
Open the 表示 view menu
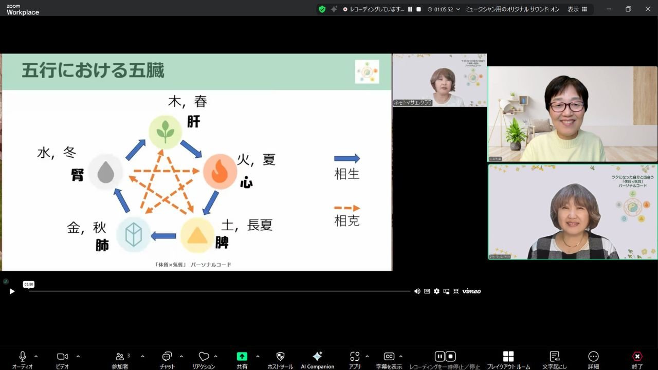coord(577,9)
